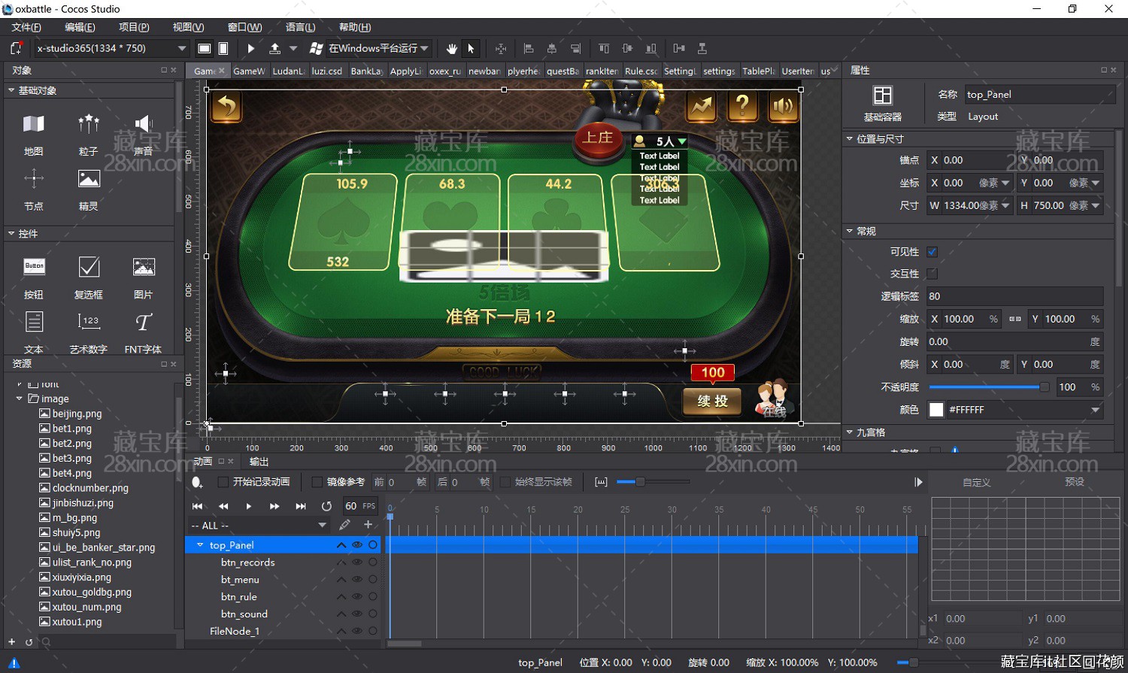Open the Edit menu (编辑)

coord(80,27)
